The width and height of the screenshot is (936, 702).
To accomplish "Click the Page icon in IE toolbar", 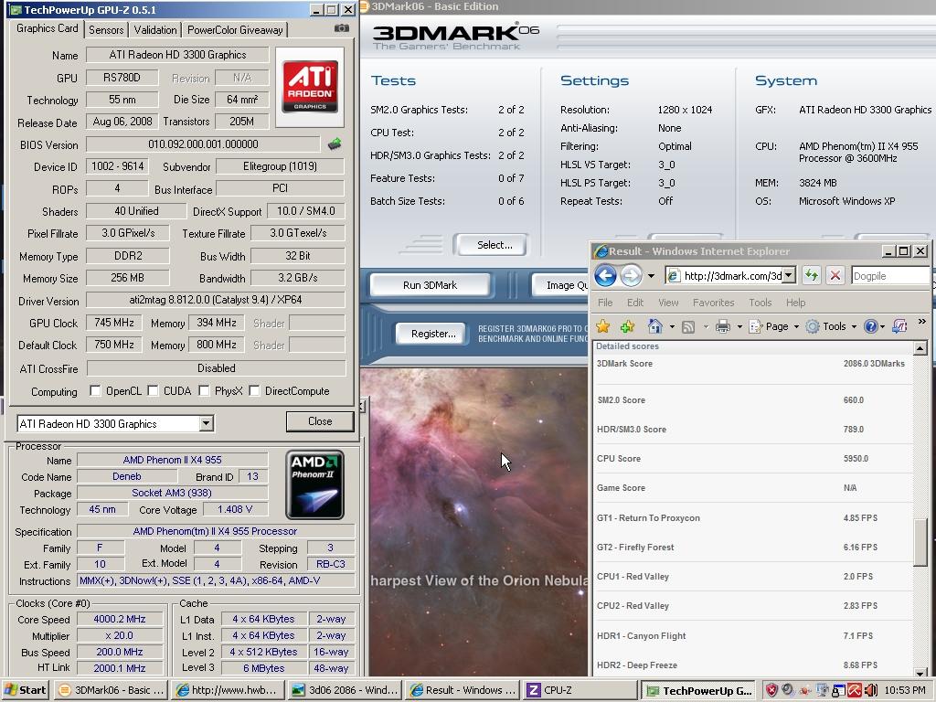I will (756, 326).
